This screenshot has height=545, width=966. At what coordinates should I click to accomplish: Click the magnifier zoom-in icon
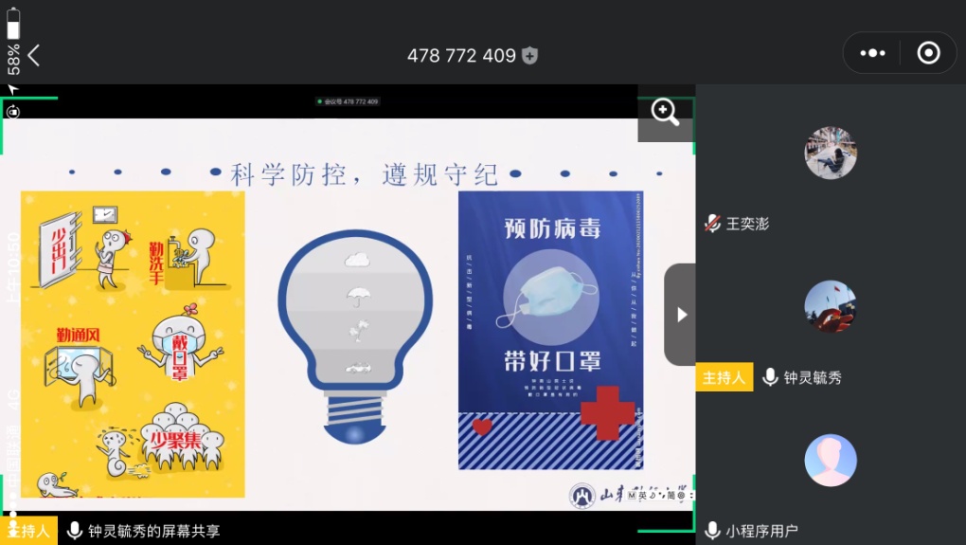(665, 113)
